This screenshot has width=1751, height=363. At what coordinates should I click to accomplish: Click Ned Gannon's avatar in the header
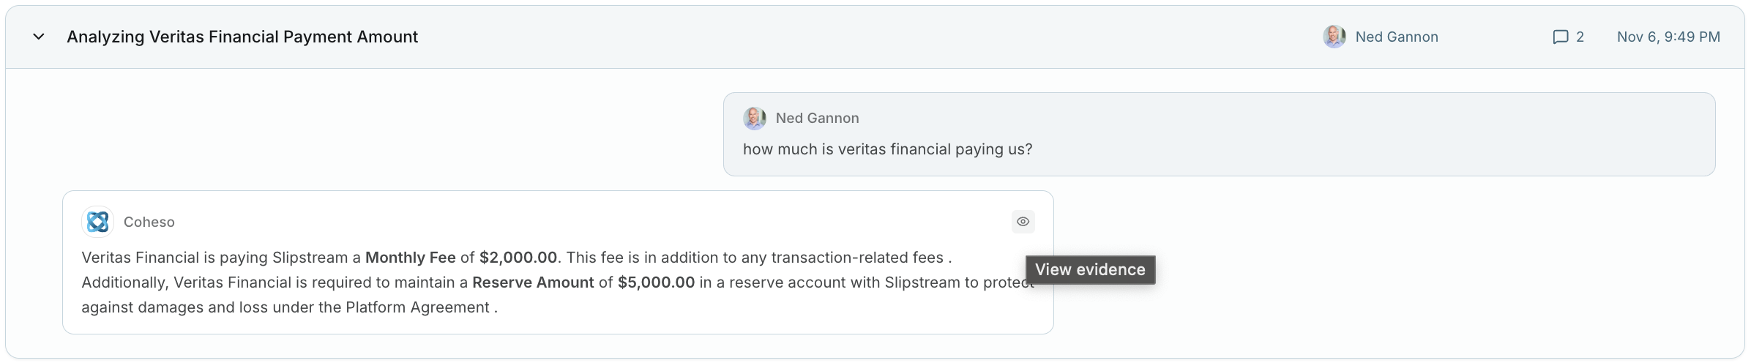1334,37
